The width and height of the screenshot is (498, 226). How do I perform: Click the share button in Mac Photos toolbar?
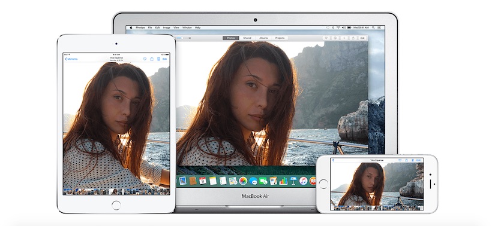pos(353,38)
